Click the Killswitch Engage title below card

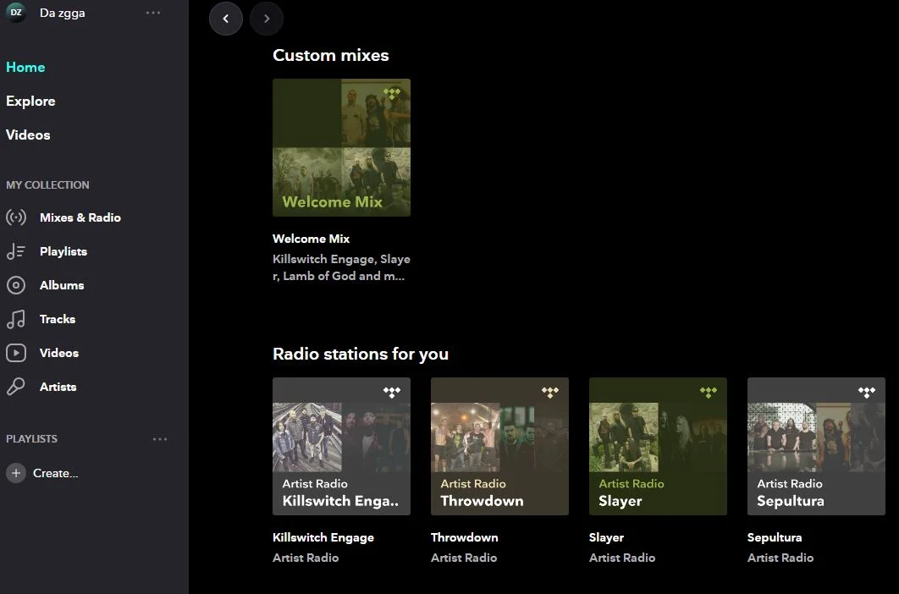pos(323,537)
